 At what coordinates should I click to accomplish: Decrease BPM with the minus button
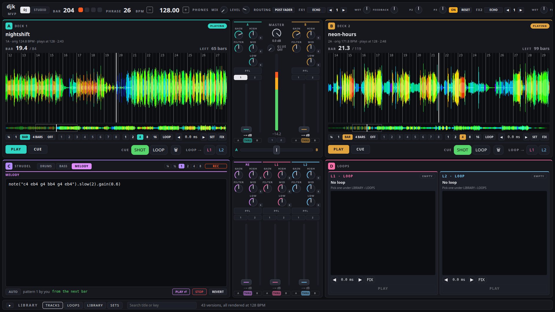150,10
